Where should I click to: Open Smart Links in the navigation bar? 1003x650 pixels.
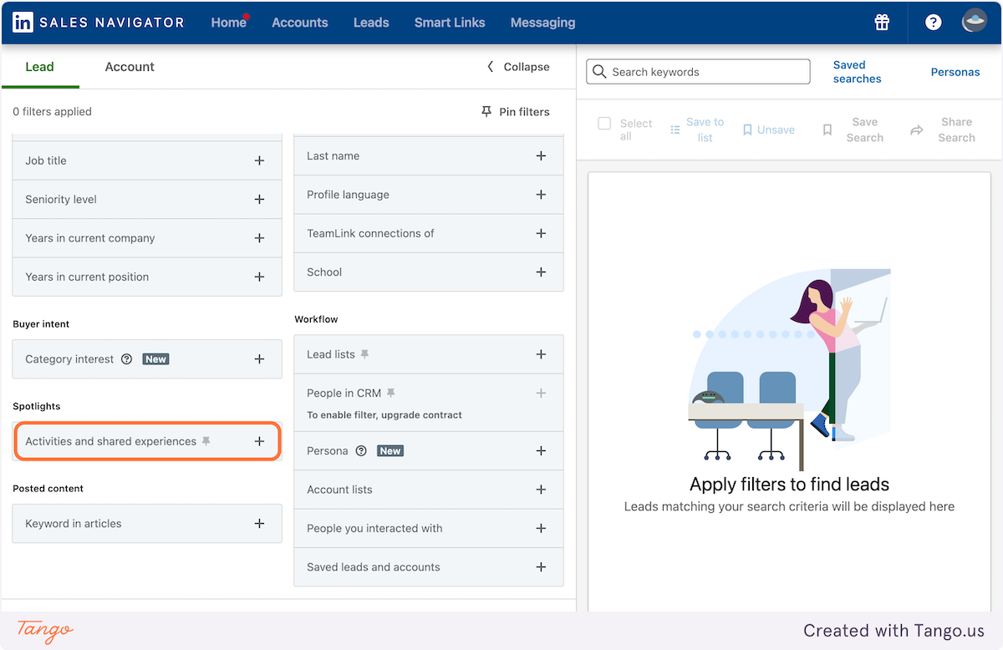[450, 23]
